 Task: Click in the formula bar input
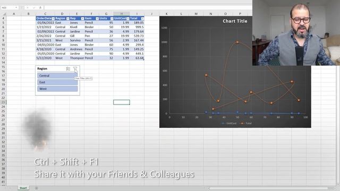coord(148,7)
